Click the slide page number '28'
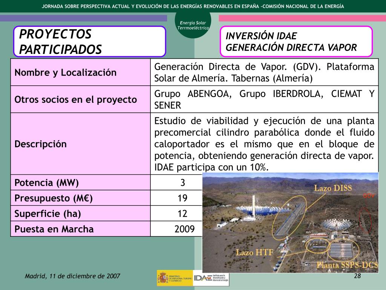The height and width of the screenshot is (290, 386). (357, 276)
